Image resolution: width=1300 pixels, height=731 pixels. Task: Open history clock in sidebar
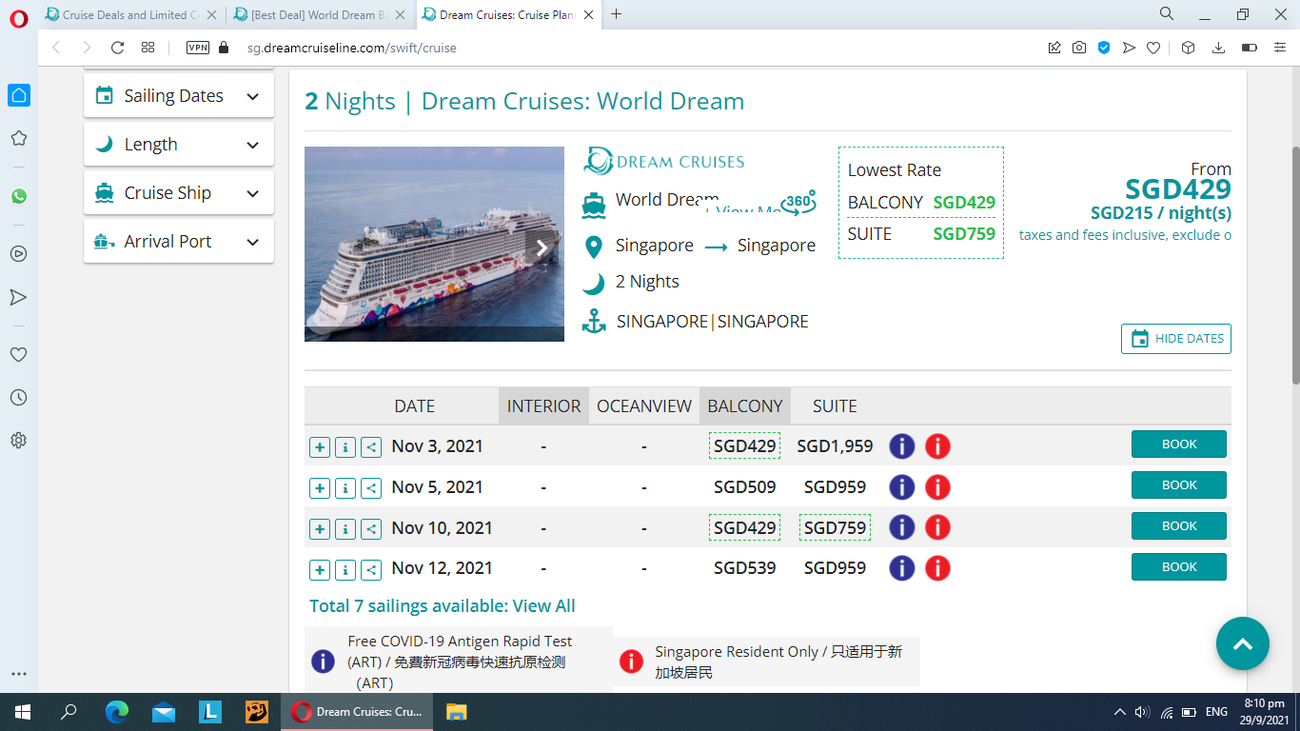click(x=18, y=397)
